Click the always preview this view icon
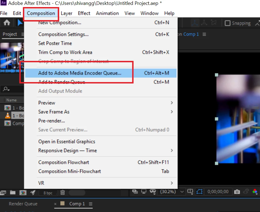The width and height of the screenshot is (260, 212). pos(135,192)
